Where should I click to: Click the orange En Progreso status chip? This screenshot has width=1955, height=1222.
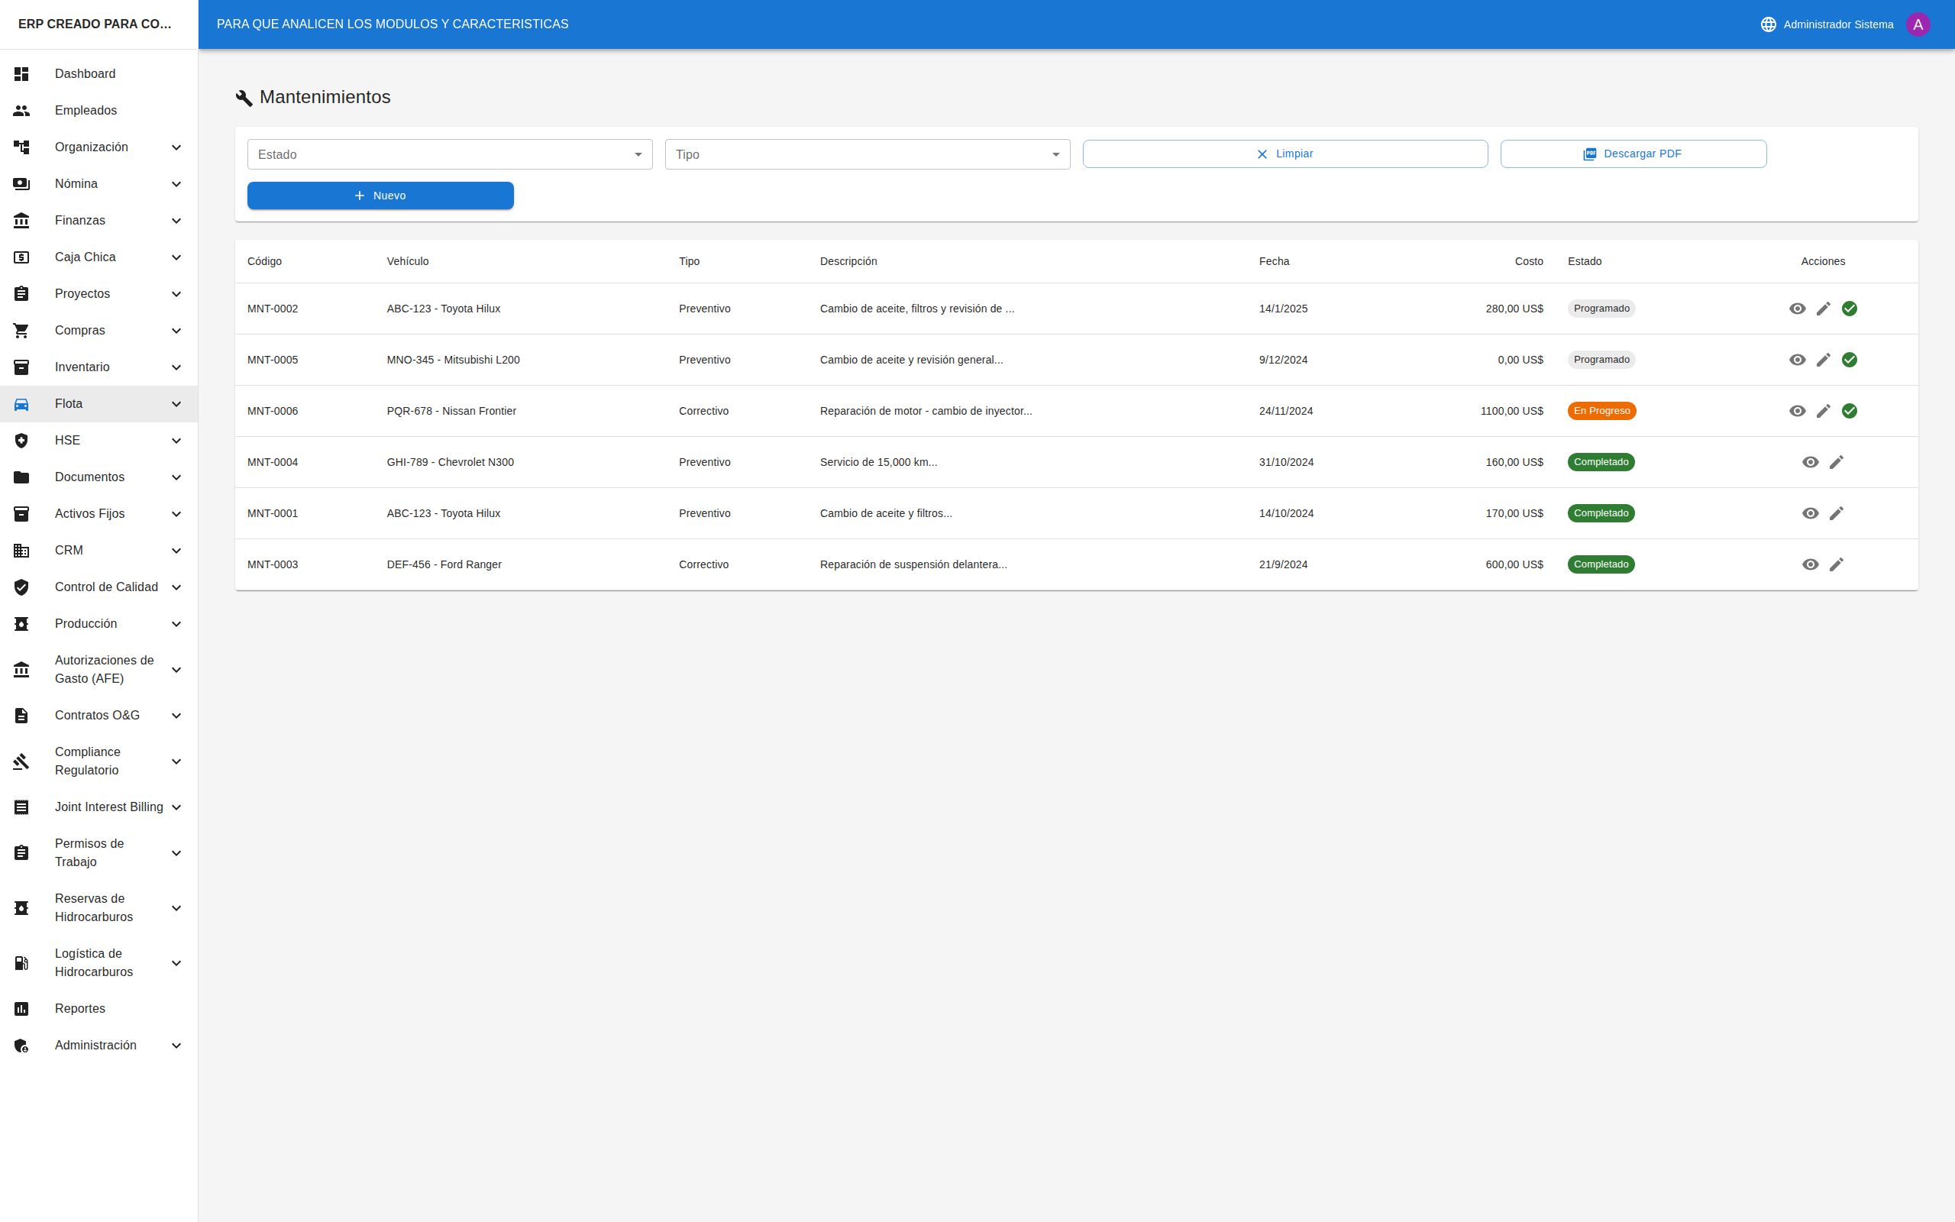pos(1601,411)
